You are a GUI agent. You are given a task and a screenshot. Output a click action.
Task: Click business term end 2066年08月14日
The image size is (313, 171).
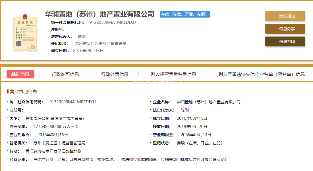196,134
